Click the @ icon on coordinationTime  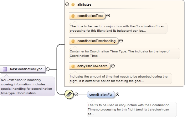point(73,16)
